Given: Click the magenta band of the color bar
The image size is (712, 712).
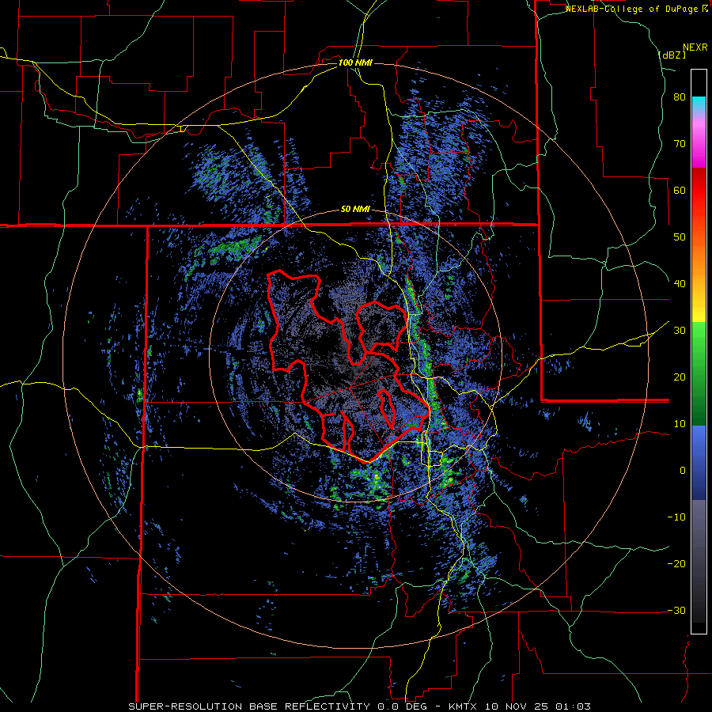Looking at the screenshot, I should tap(699, 145).
